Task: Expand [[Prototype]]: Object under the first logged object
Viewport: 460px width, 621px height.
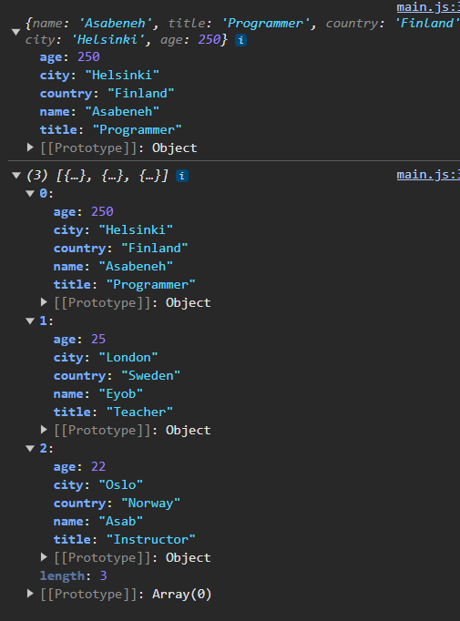Action: [30, 148]
